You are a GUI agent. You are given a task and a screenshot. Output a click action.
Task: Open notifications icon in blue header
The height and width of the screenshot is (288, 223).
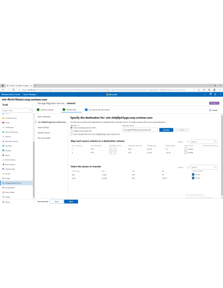point(210,94)
